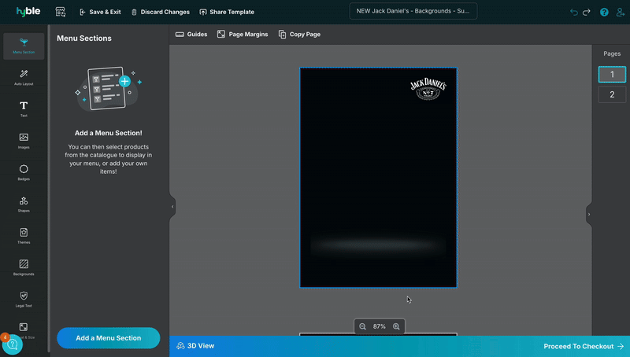Select the Text tool

click(x=24, y=109)
